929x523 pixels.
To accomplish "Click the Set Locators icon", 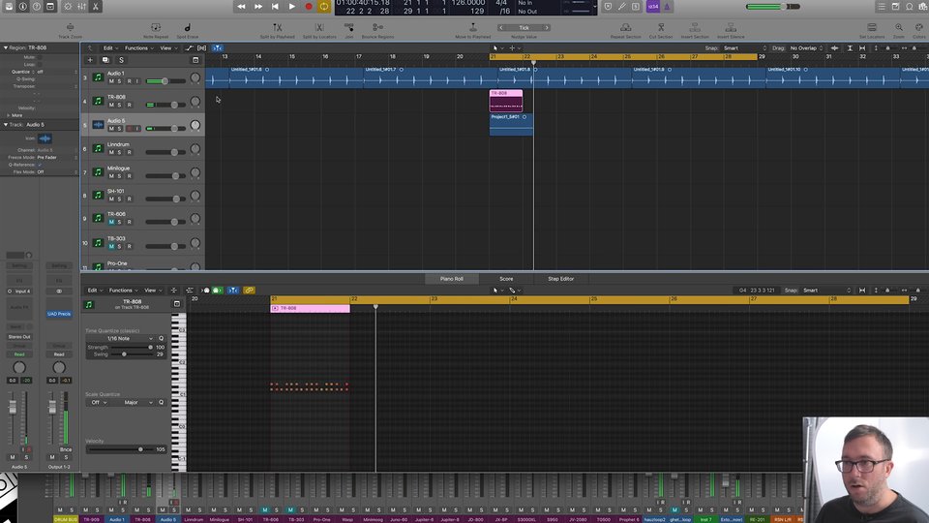I will pos(872,28).
